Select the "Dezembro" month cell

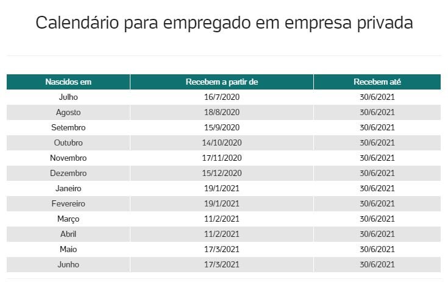(68, 173)
